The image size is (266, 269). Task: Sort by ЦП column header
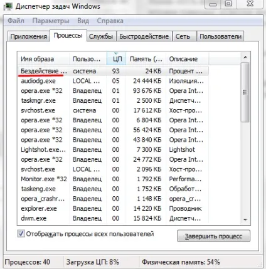point(116,59)
